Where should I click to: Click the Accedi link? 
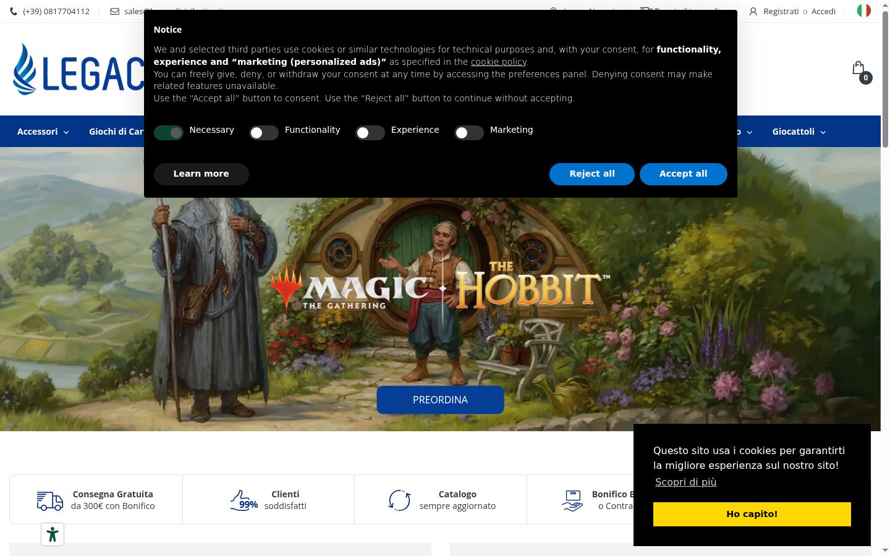click(824, 11)
